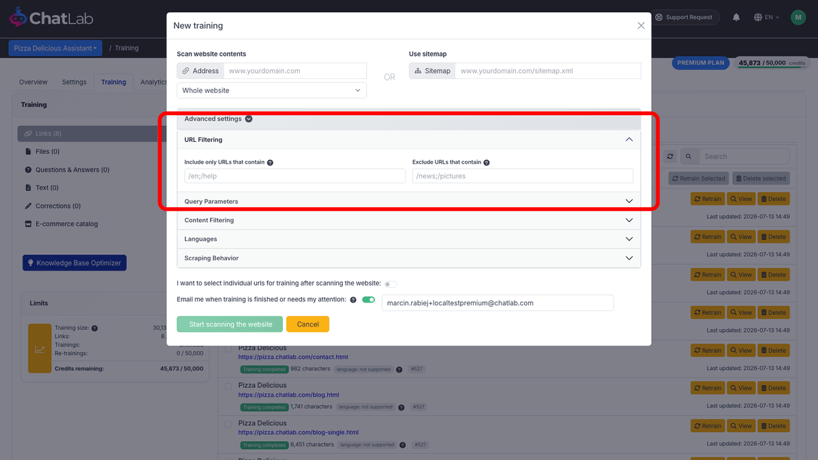Screen dimensions: 818x460
Task: Open Pizza Delicious Assistant dropdown
Action: click(x=55, y=48)
